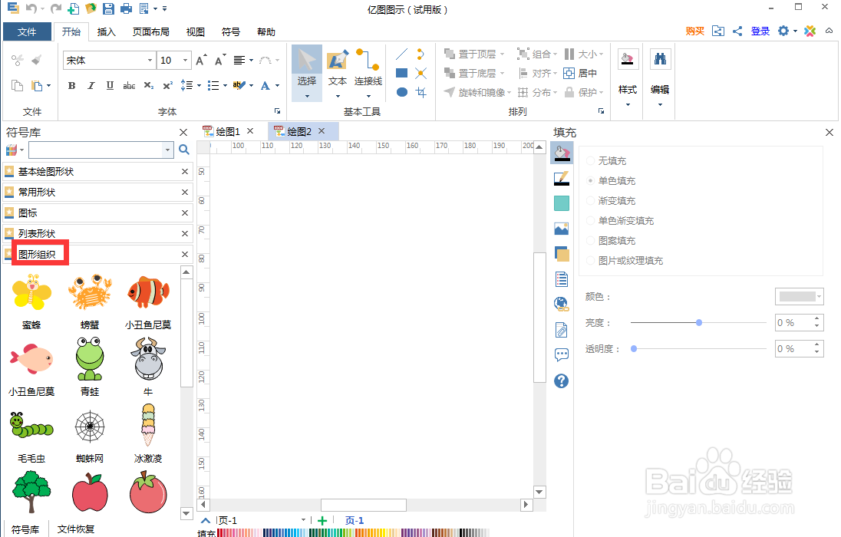Click the Undo icon in title bar
841x537 pixels.
(x=31, y=8)
